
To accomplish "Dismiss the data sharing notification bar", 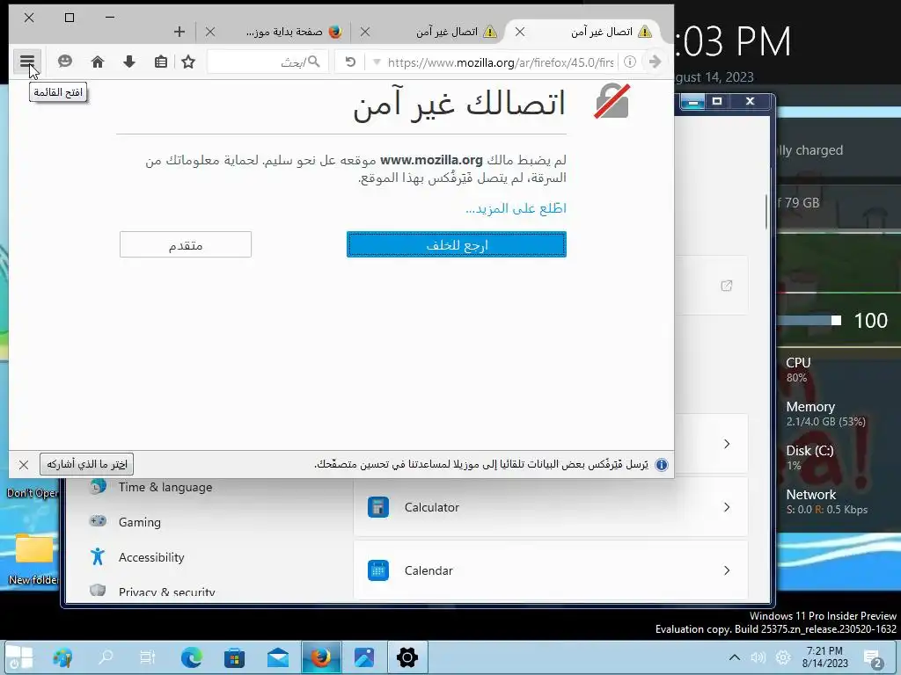I will pyautogui.click(x=24, y=464).
